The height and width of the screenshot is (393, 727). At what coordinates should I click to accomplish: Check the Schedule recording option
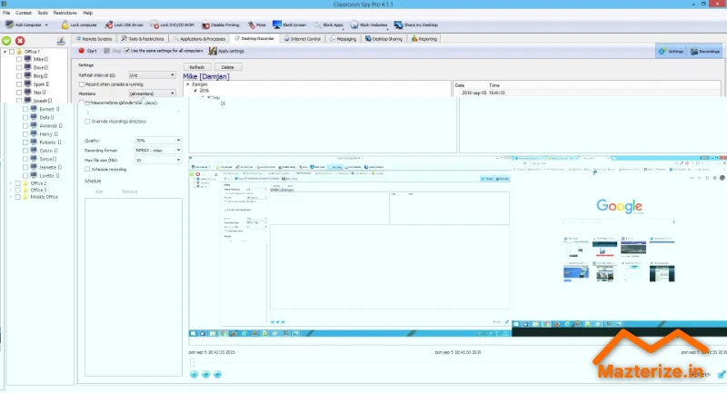point(87,169)
